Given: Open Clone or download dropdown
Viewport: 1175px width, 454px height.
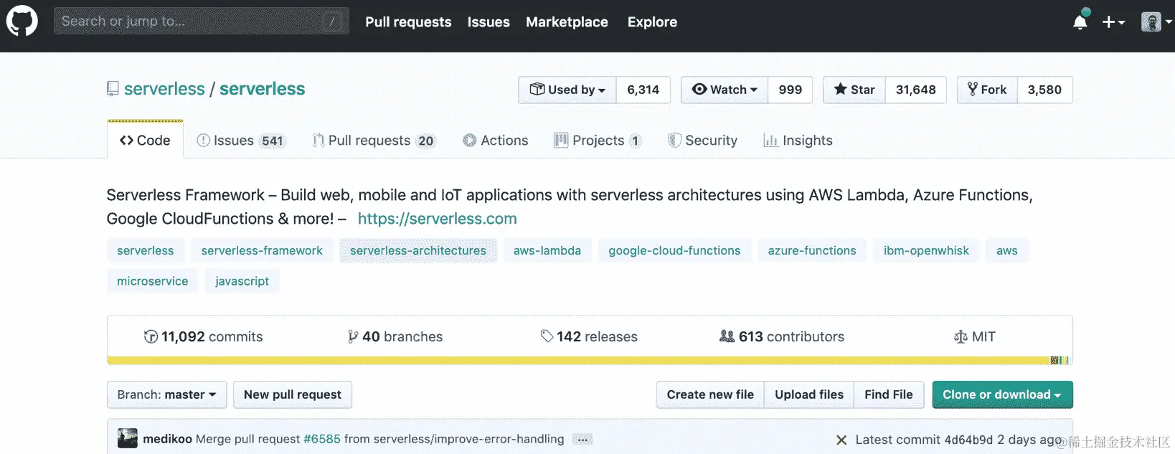Looking at the screenshot, I should (1002, 394).
